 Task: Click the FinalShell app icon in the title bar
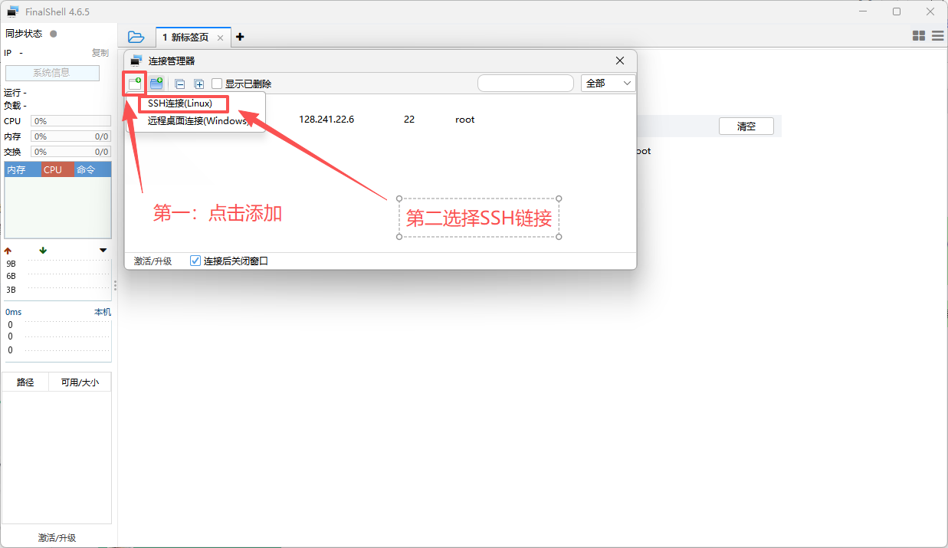13,11
